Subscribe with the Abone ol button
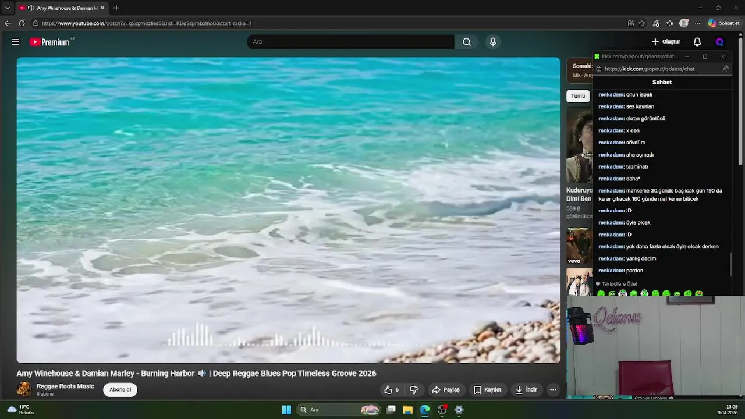This screenshot has height=419, width=745. tap(120, 390)
